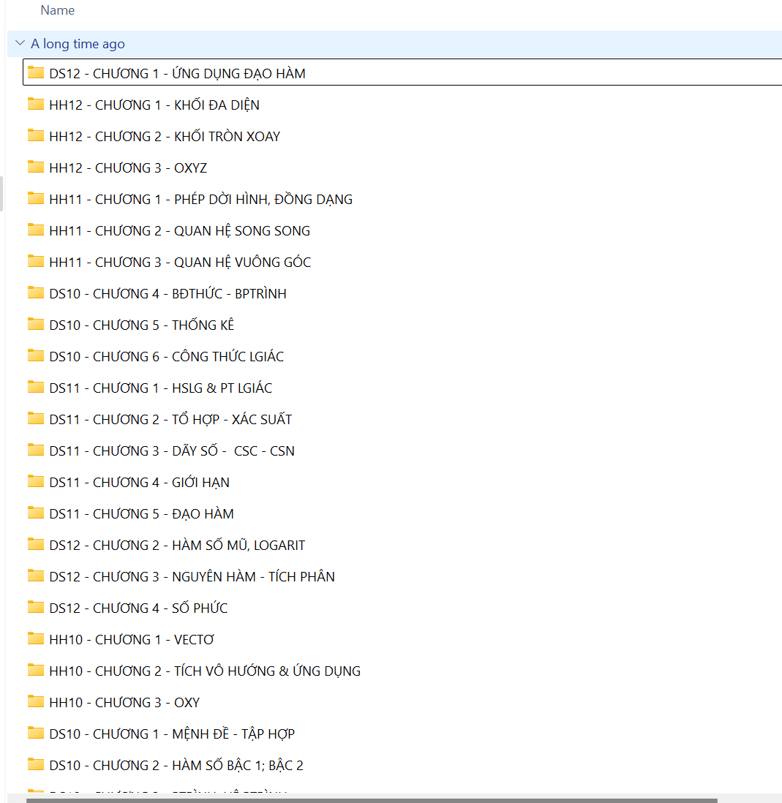The width and height of the screenshot is (782, 803).
Task: Select DS10 - CHƯƠNG 2 - HÀM SỐ BẬC 1; BẬC 2
Action: point(176,766)
